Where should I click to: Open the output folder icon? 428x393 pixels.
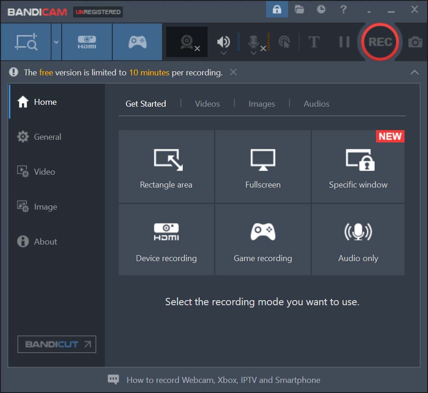pyautogui.click(x=299, y=10)
